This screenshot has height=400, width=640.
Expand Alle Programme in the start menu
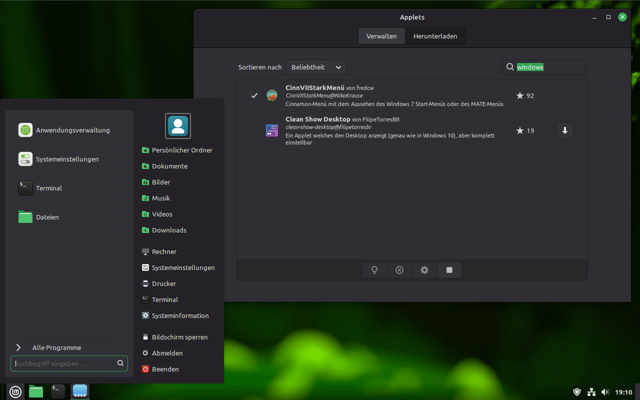[56, 347]
